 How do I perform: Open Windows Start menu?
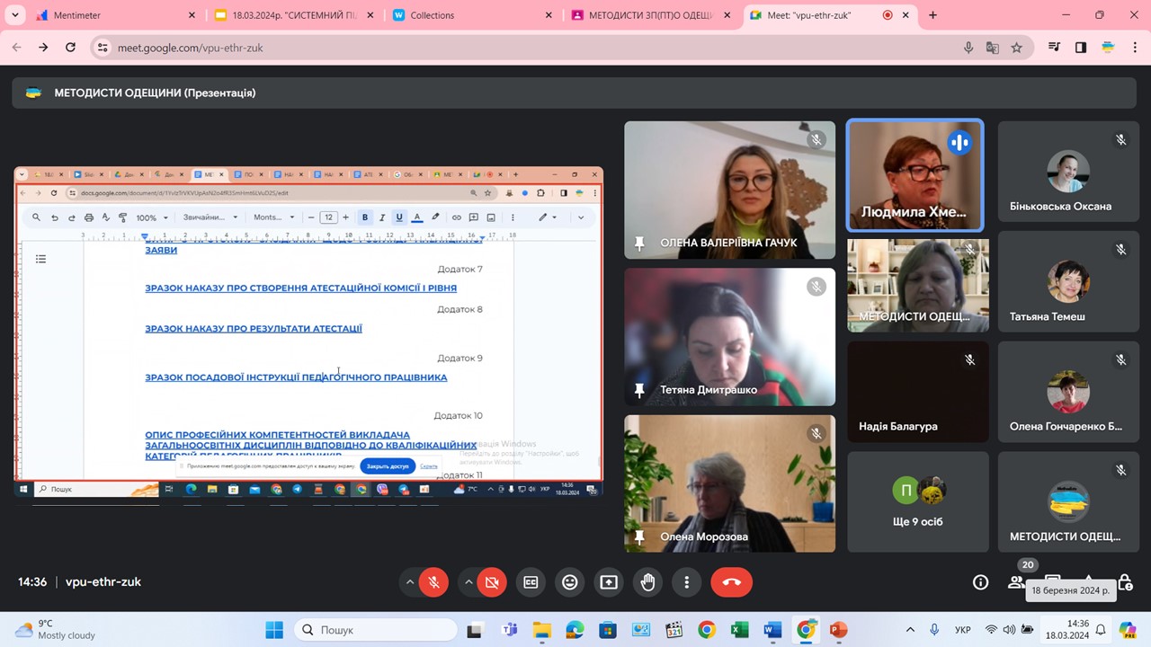pyautogui.click(x=274, y=630)
